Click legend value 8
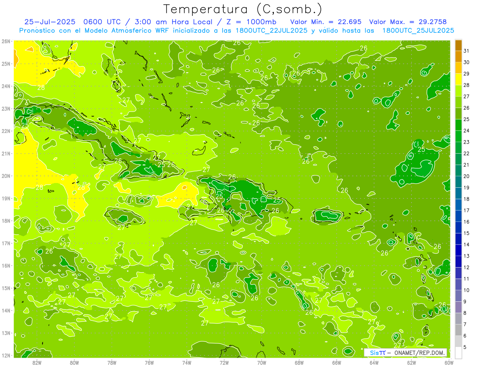This screenshot has width=477, height=368. (x=465, y=313)
